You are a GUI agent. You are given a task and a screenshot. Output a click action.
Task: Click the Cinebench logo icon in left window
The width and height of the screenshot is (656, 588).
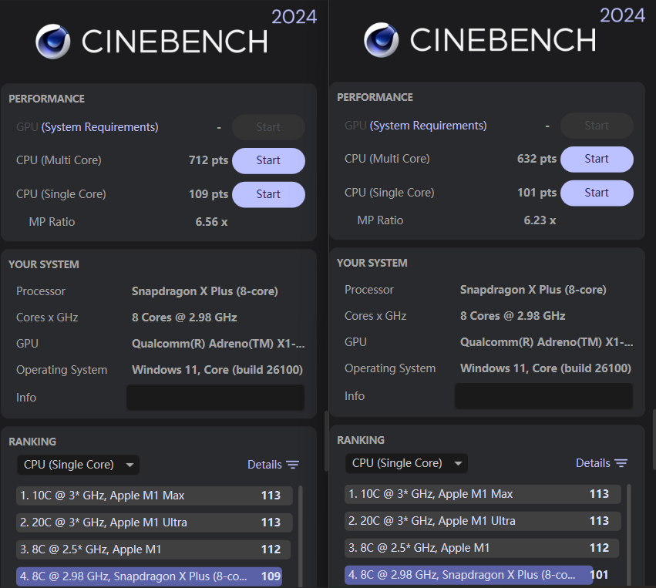(x=52, y=42)
